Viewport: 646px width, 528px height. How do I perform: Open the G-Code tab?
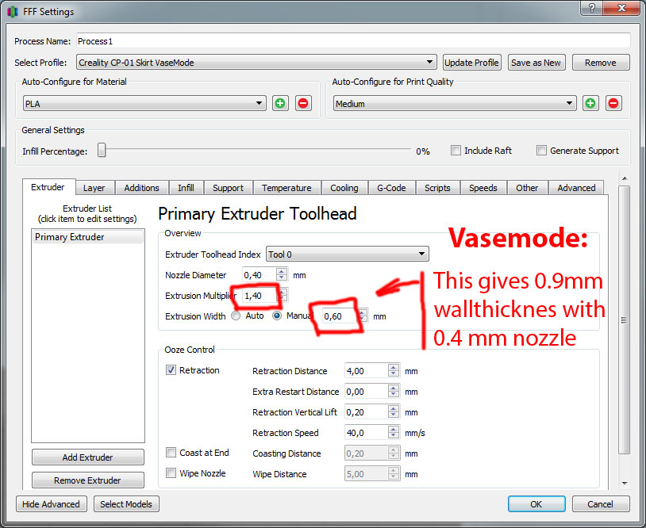click(x=391, y=188)
